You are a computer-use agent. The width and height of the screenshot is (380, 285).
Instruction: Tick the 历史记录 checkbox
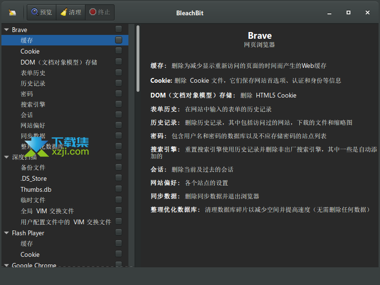118,83
